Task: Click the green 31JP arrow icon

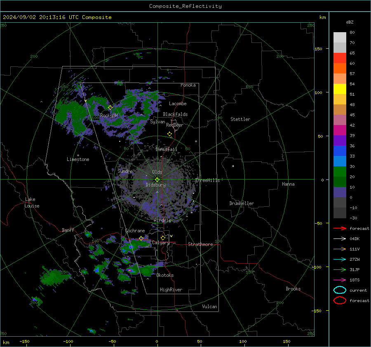Action: pyautogui.click(x=340, y=269)
